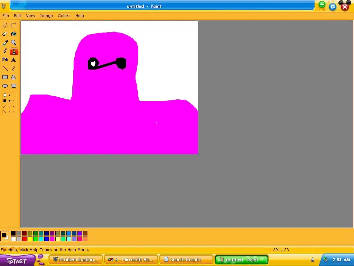Choose the Eraser tool
Image resolution: width=354 pixels, height=266 pixels.
5,34
